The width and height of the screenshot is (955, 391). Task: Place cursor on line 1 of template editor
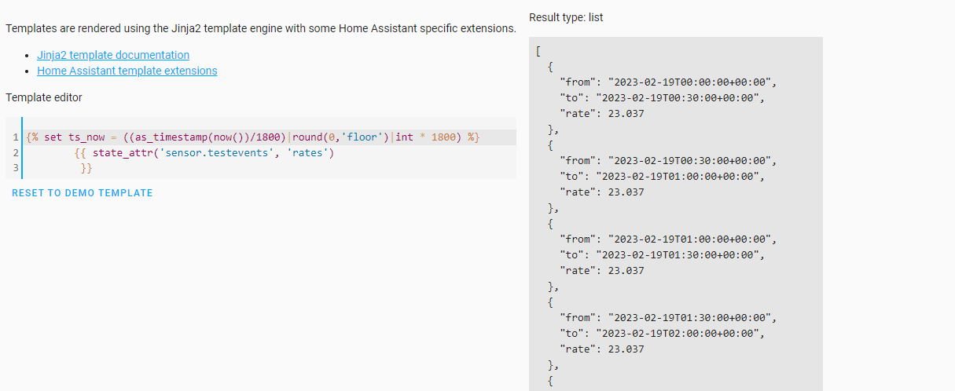point(270,137)
